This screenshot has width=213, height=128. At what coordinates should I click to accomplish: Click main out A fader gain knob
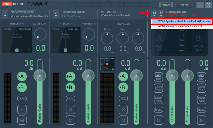point(172,76)
